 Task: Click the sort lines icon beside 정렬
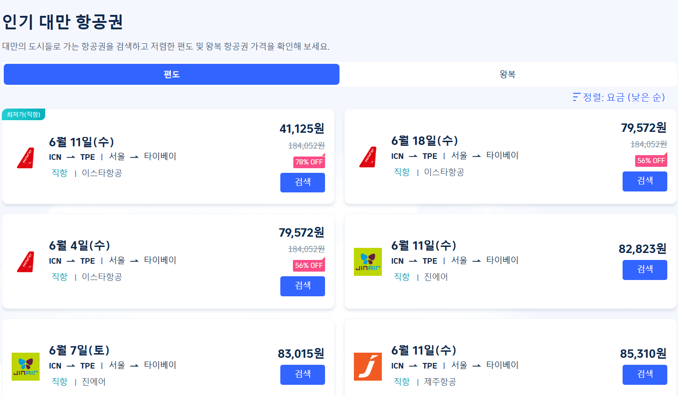pyautogui.click(x=576, y=96)
